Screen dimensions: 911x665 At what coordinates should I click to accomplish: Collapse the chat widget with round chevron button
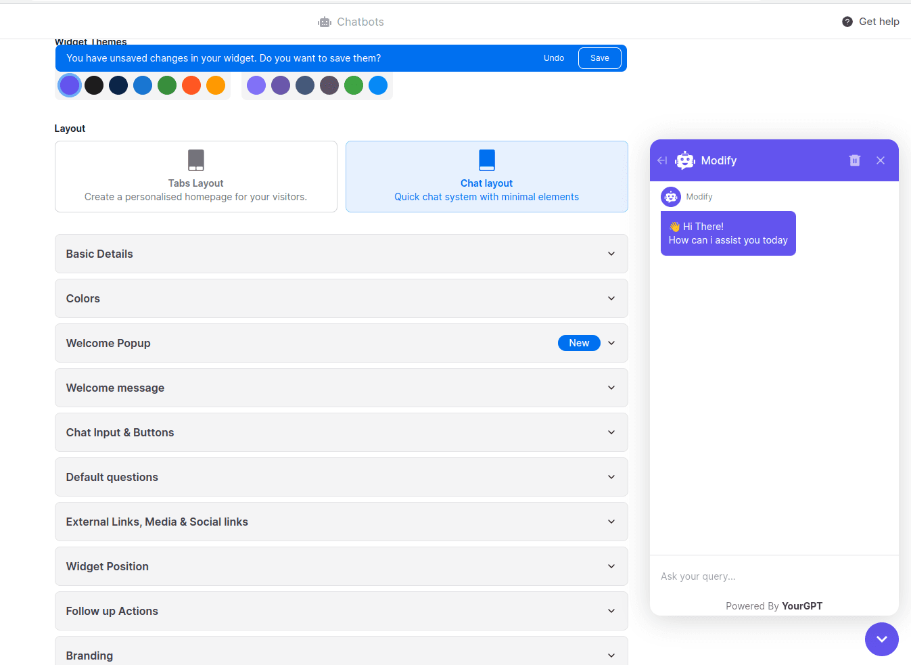[882, 639]
